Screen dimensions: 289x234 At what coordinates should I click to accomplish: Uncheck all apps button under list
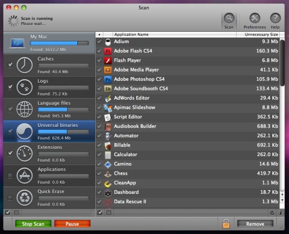109,213
